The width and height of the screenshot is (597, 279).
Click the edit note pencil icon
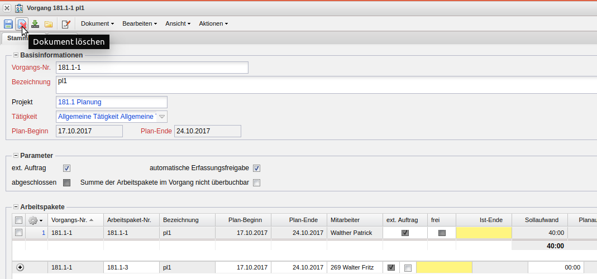[x=66, y=24]
